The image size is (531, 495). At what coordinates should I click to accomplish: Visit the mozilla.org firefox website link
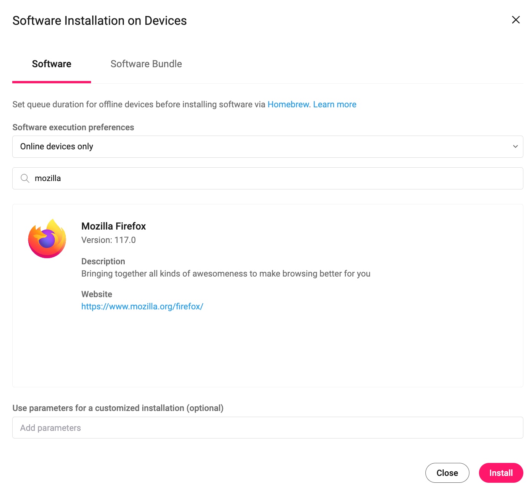tap(142, 306)
